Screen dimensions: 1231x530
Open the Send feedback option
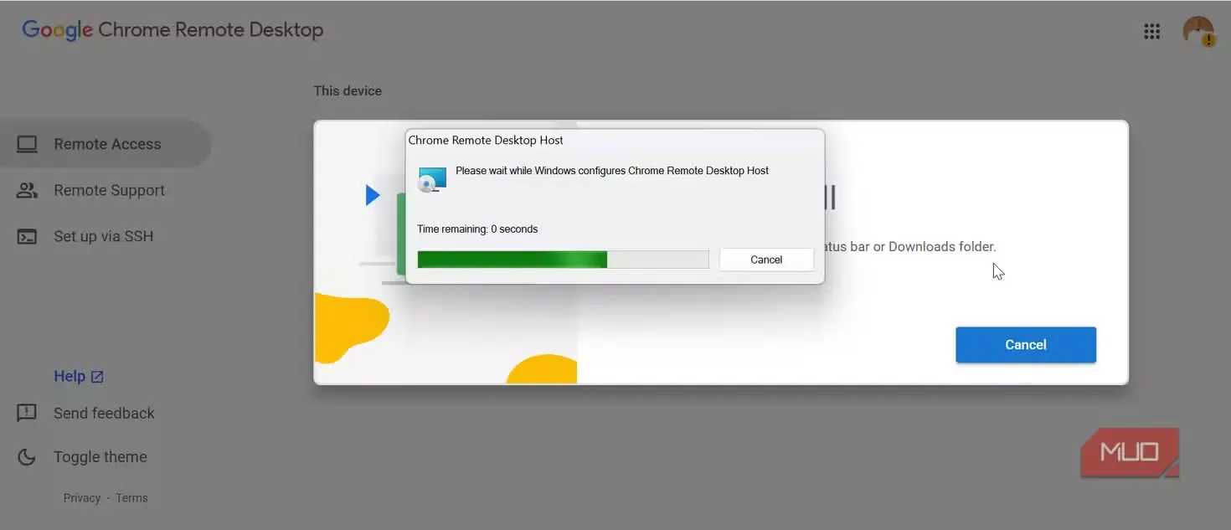click(x=104, y=413)
